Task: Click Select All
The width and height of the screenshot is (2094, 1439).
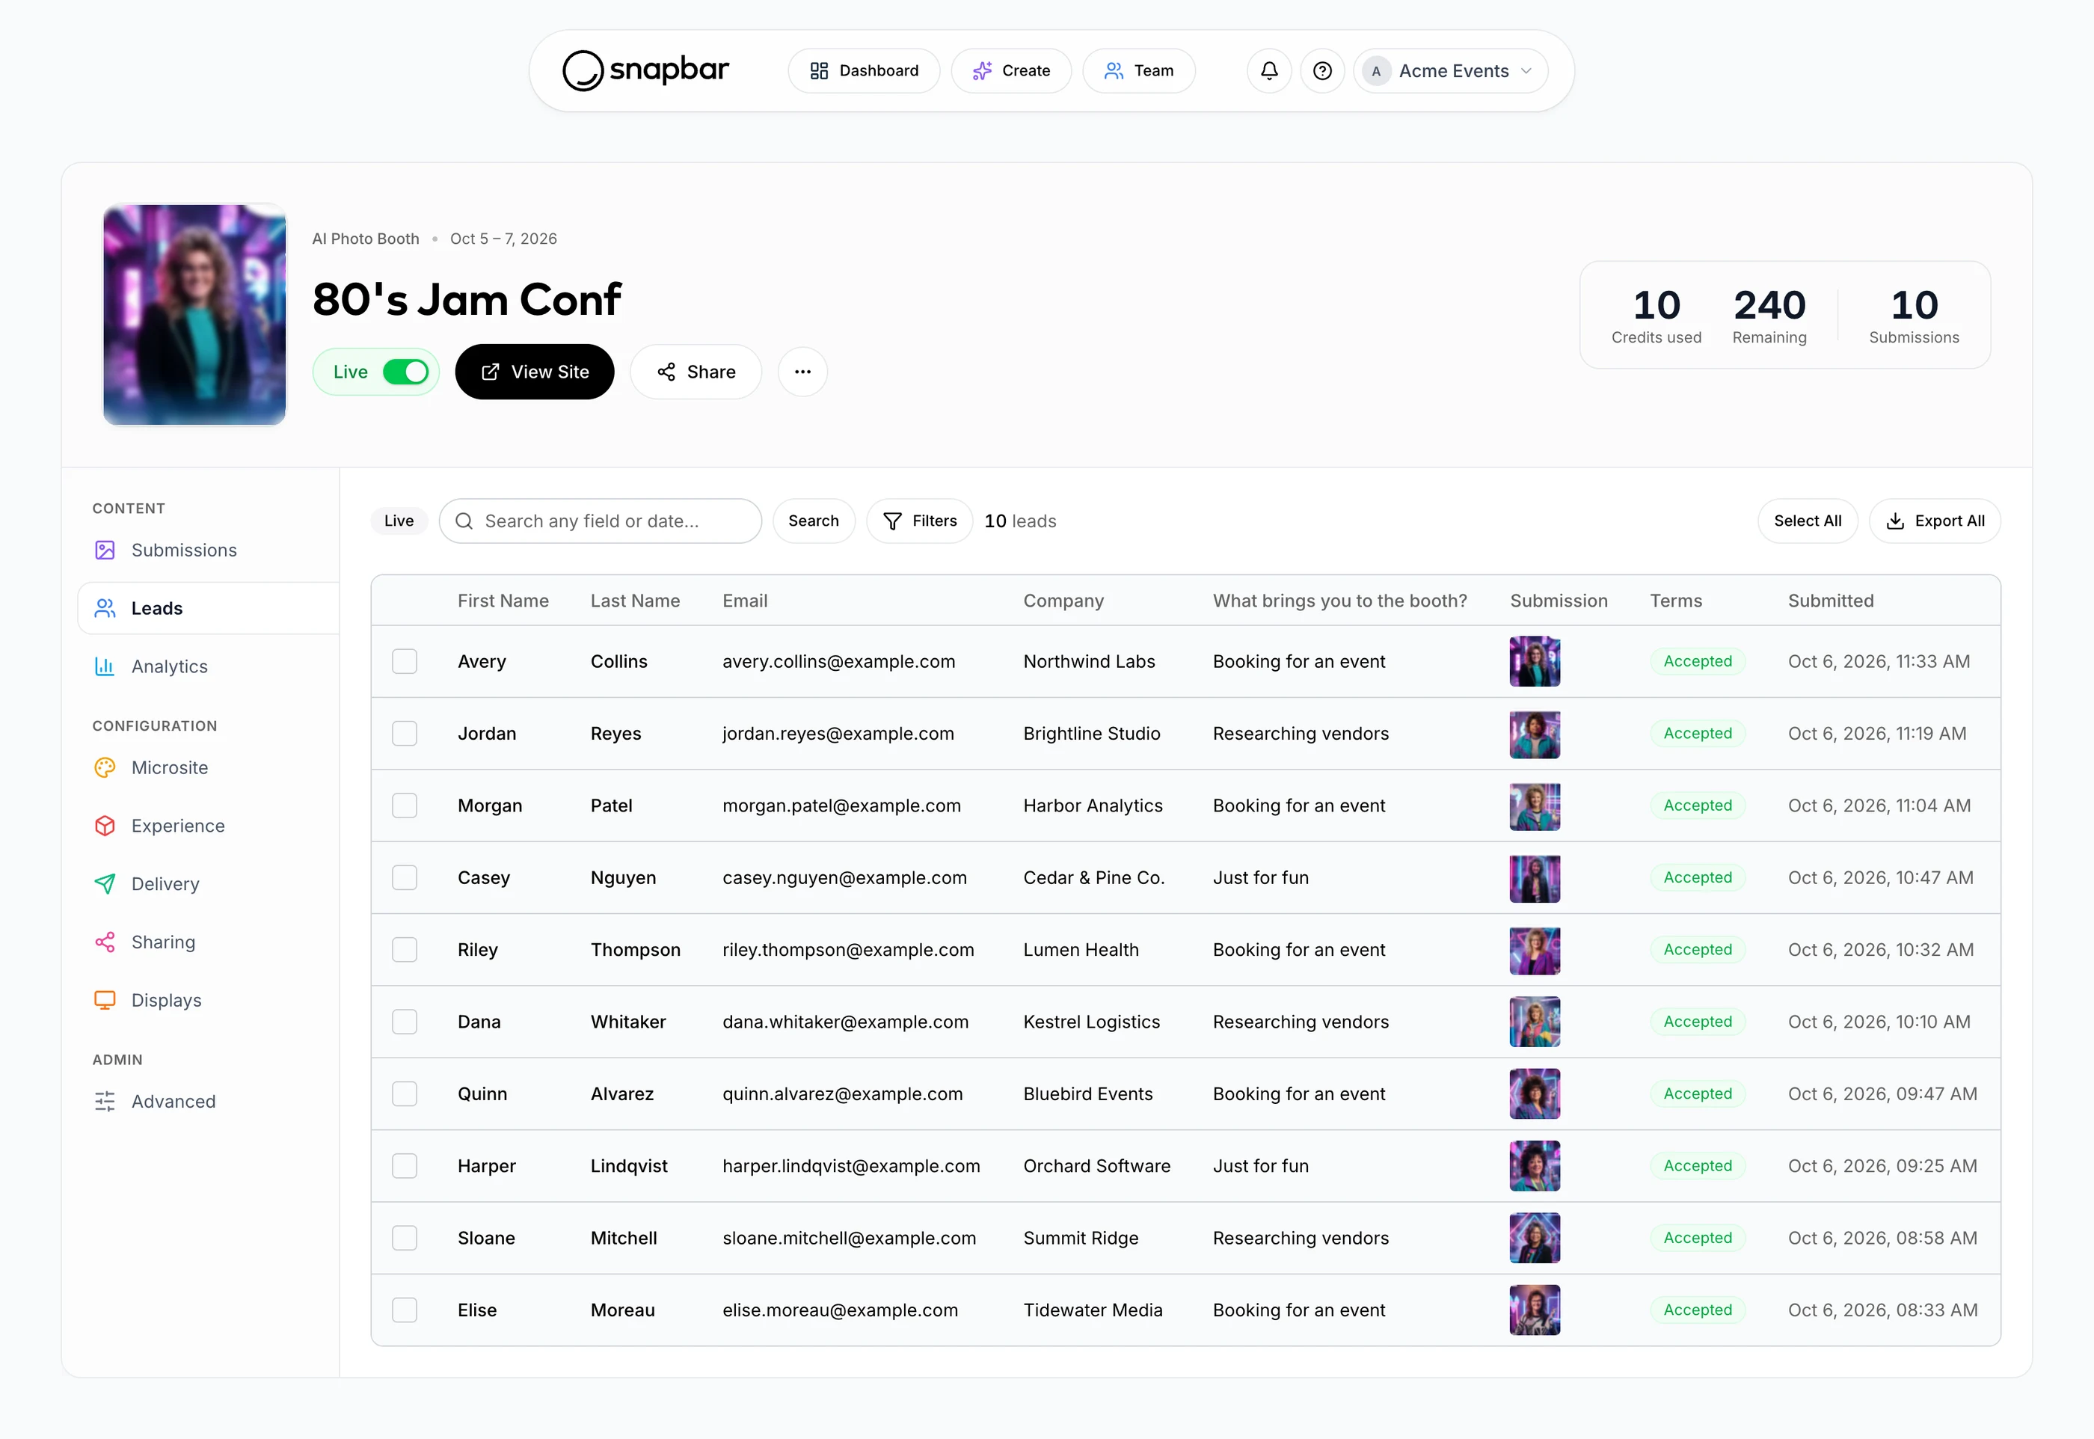Action: coord(1808,521)
